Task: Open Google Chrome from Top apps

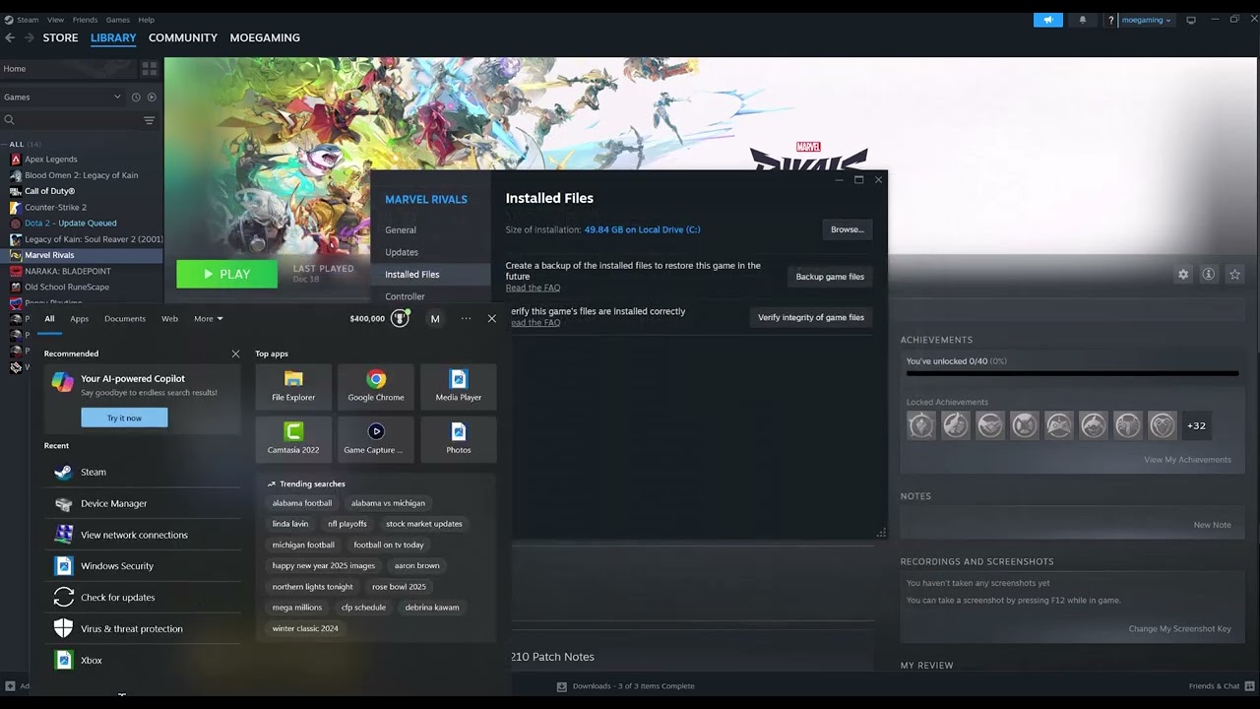Action: click(x=376, y=386)
